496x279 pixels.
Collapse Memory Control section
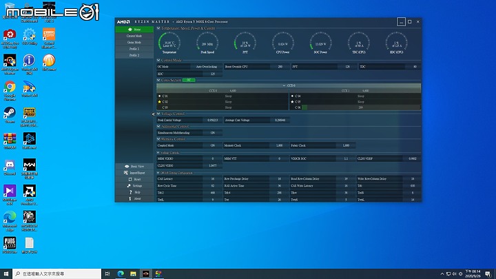click(158, 139)
